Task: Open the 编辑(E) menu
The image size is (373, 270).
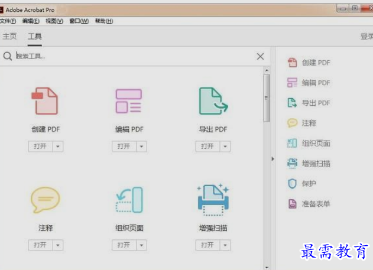Action: click(31, 21)
